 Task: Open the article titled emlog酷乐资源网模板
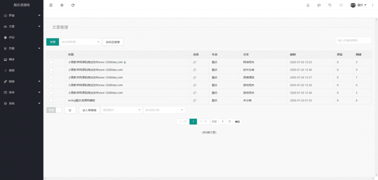point(82,101)
